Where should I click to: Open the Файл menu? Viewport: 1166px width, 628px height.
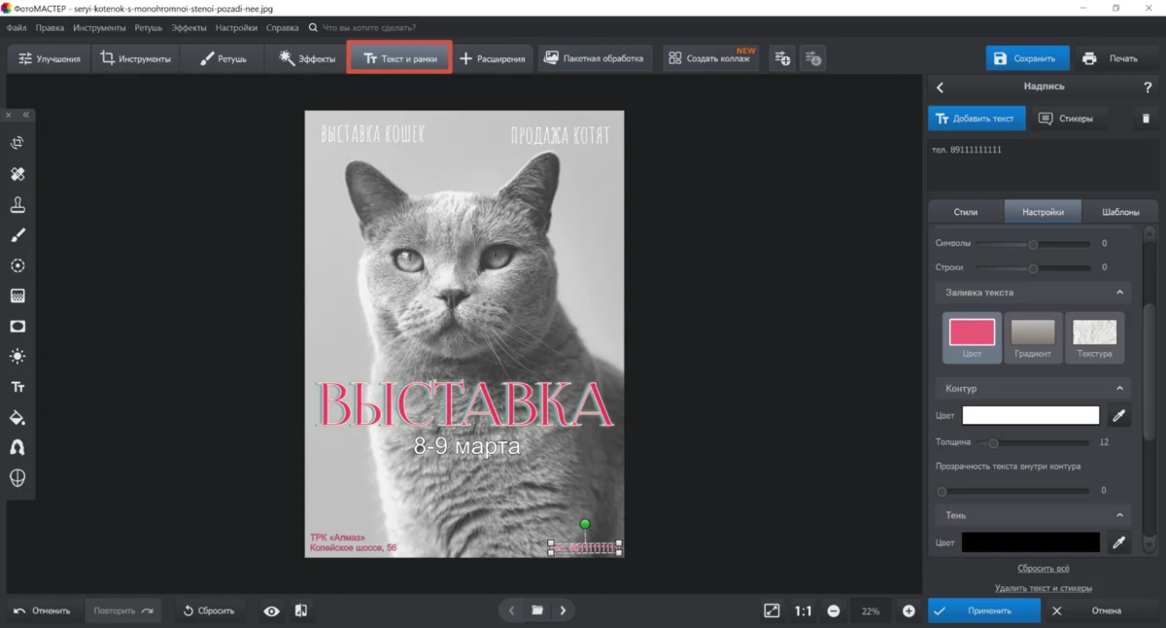pos(16,27)
